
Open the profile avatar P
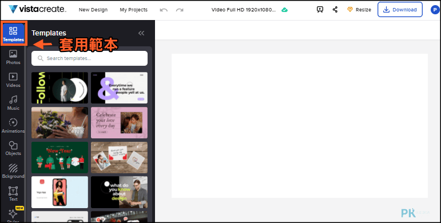(435, 10)
